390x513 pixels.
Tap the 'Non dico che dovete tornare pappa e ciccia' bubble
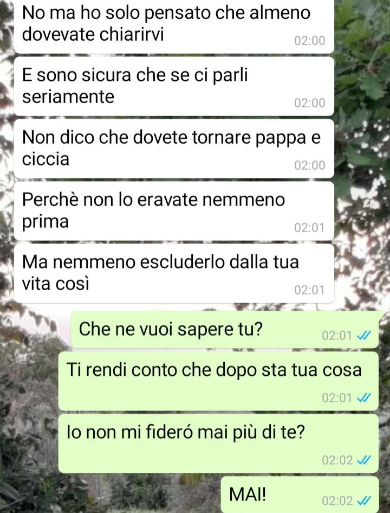point(174,149)
